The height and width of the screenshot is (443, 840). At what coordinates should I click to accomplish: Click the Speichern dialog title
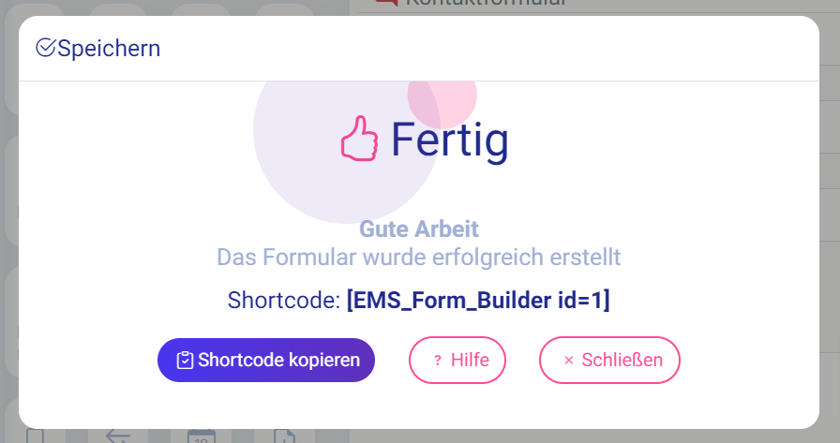click(x=109, y=48)
